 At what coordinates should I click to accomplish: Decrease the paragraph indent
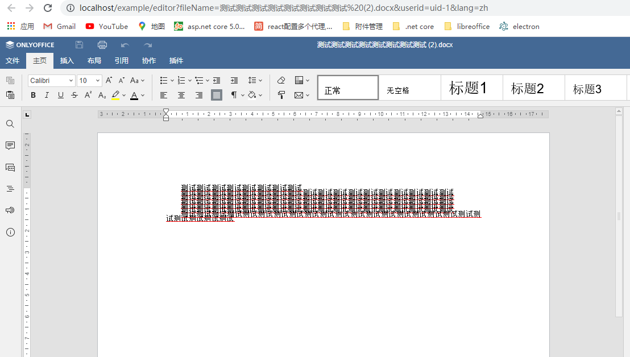click(217, 80)
